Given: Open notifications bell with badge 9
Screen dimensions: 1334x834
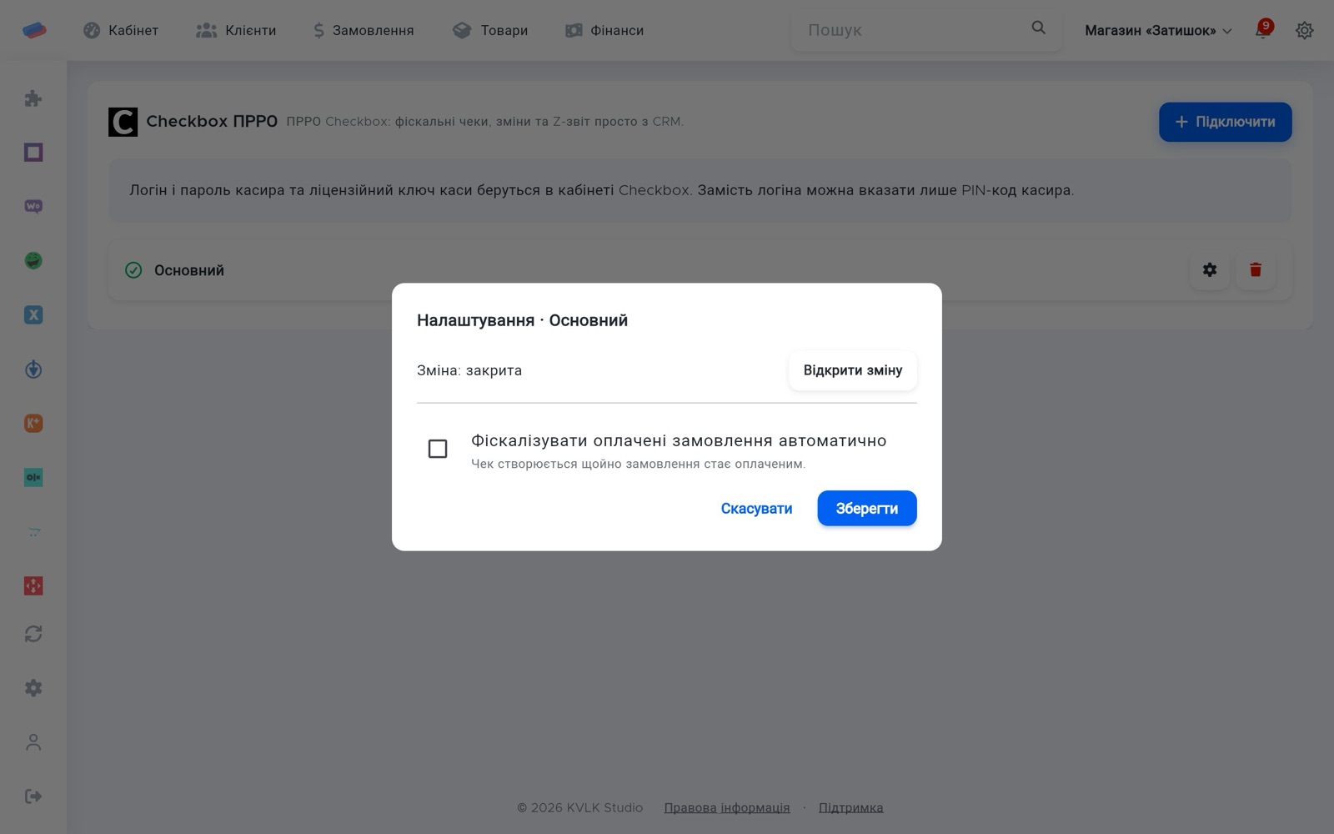Looking at the screenshot, I should click(1263, 30).
